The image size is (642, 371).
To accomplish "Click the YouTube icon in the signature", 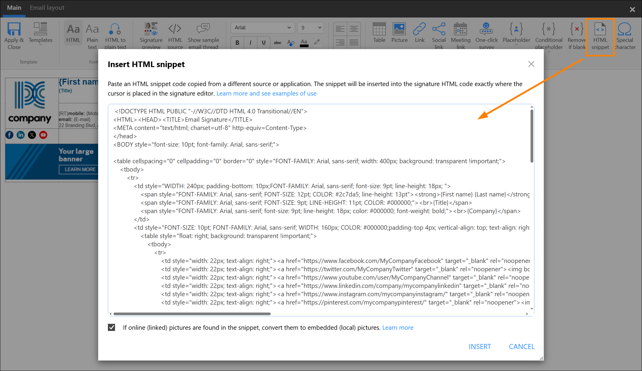I will pos(43,135).
